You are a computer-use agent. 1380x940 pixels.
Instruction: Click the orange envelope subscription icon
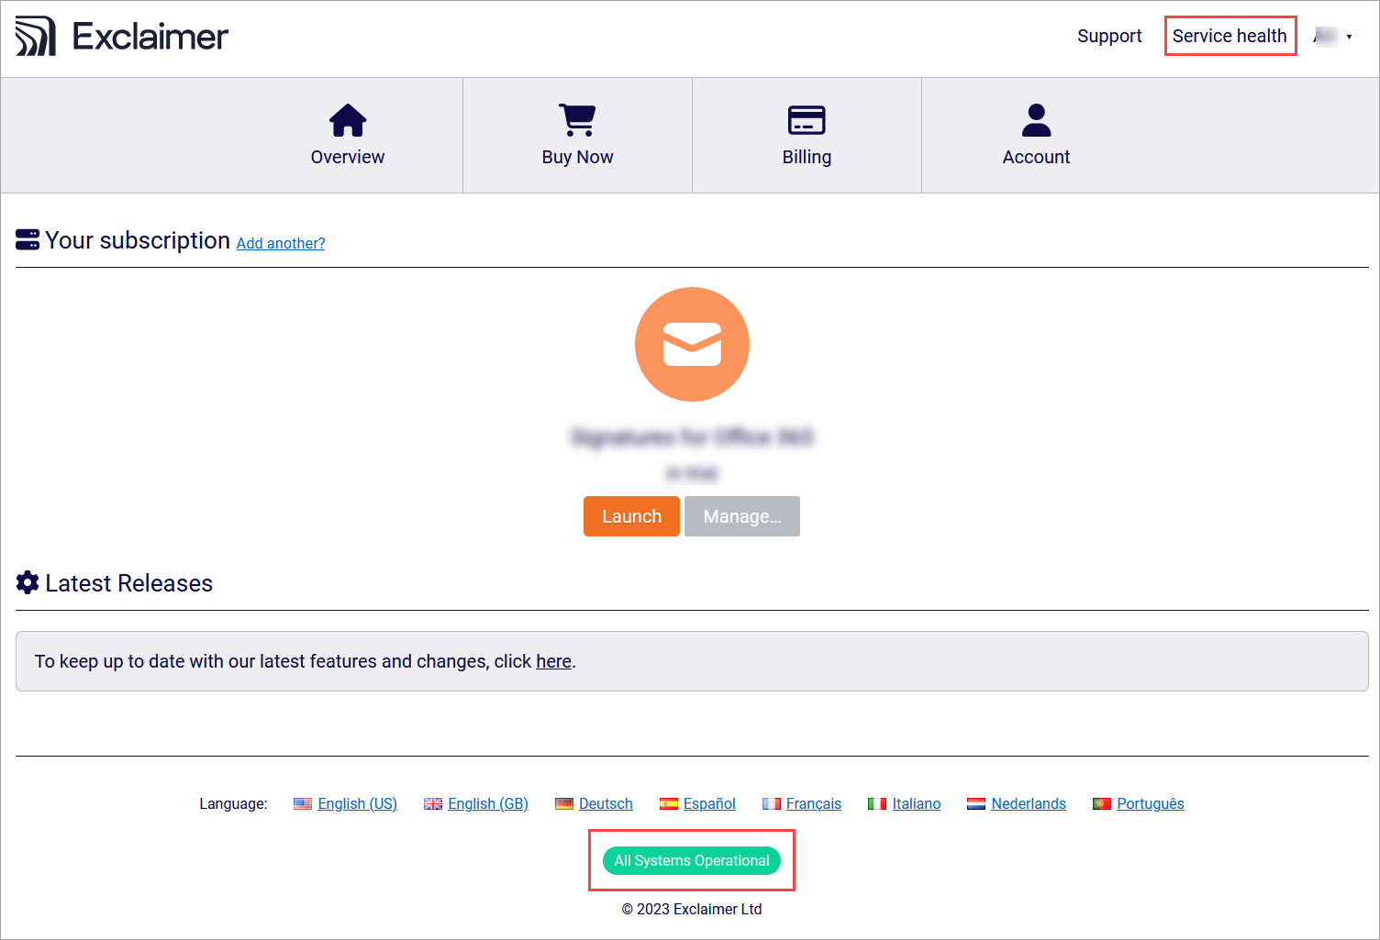692,344
